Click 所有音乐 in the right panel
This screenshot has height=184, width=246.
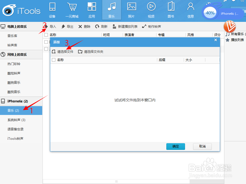(236, 34)
